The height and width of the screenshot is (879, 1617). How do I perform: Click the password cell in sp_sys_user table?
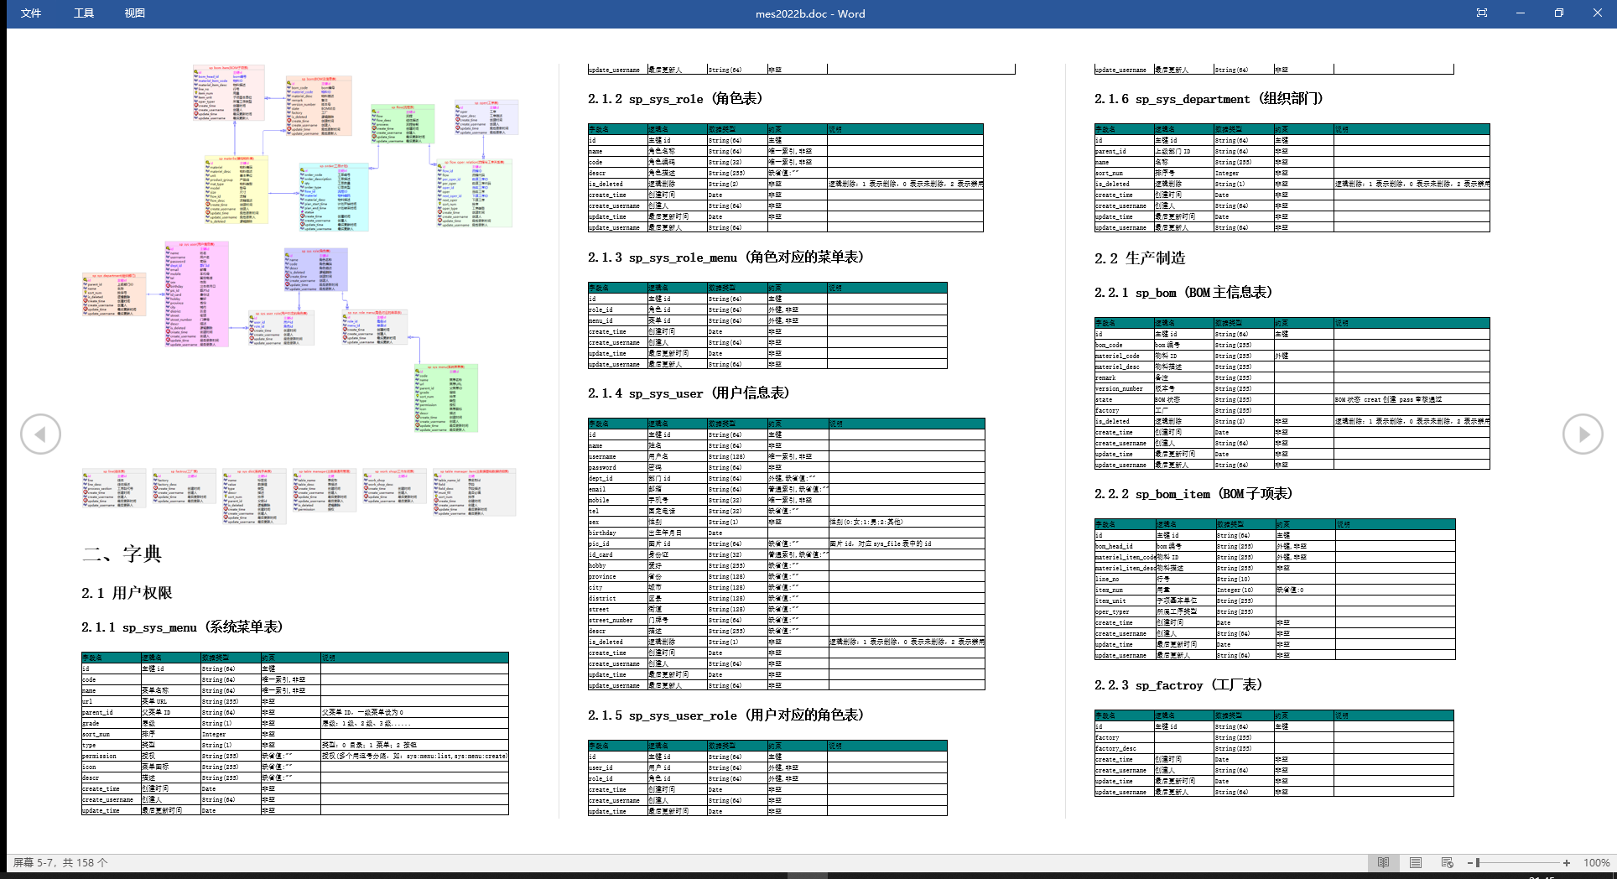[x=617, y=467]
